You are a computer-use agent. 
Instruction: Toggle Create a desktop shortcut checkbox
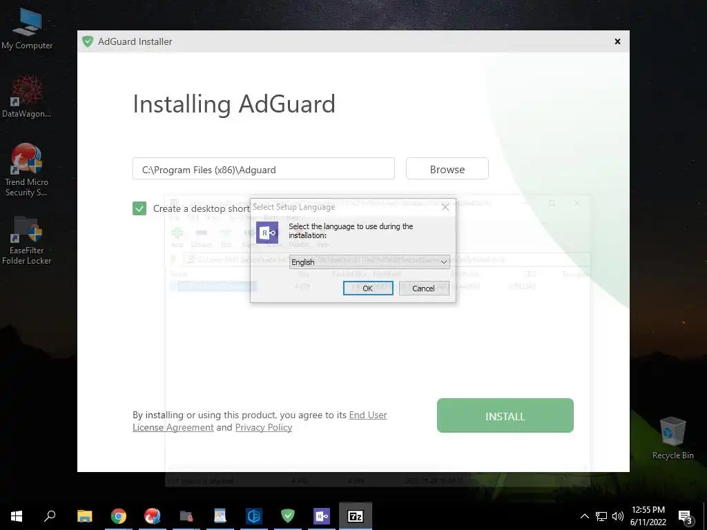tap(139, 208)
